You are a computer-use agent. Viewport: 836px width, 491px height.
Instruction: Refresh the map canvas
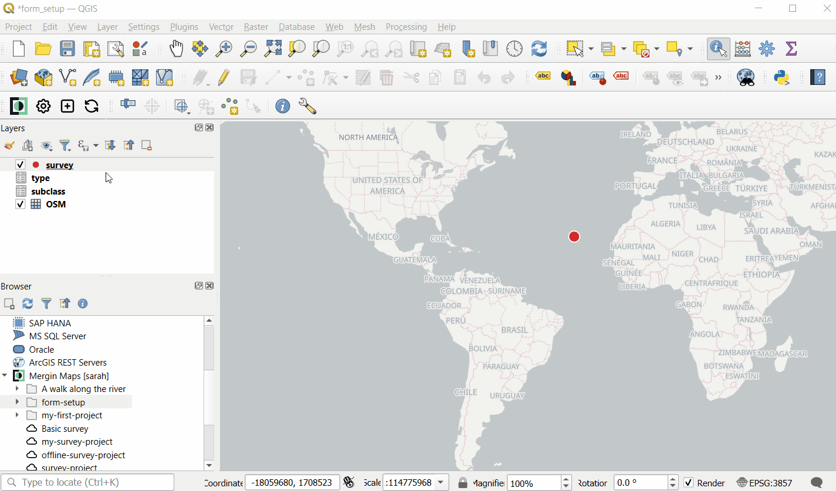(x=539, y=49)
